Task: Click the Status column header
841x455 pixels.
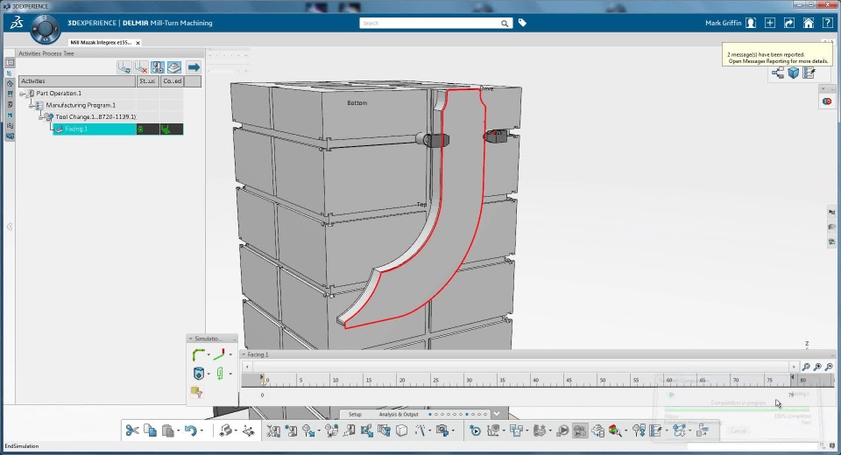Action: [147, 80]
